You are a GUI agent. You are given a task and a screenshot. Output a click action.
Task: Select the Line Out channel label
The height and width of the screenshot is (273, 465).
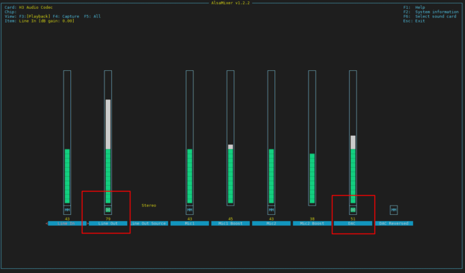coord(108,223)
